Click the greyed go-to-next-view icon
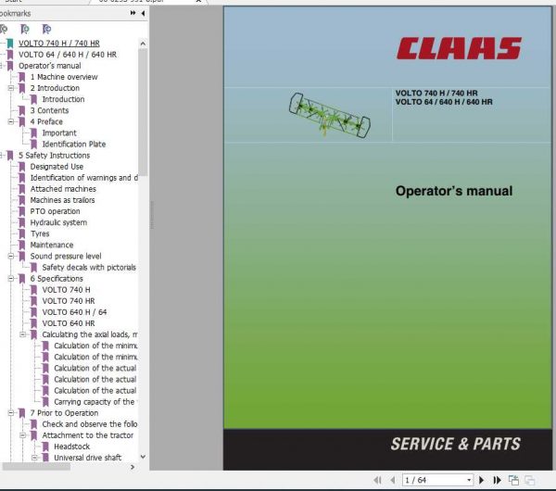This screenshot has height=491, width=556. tap(529, 480)
